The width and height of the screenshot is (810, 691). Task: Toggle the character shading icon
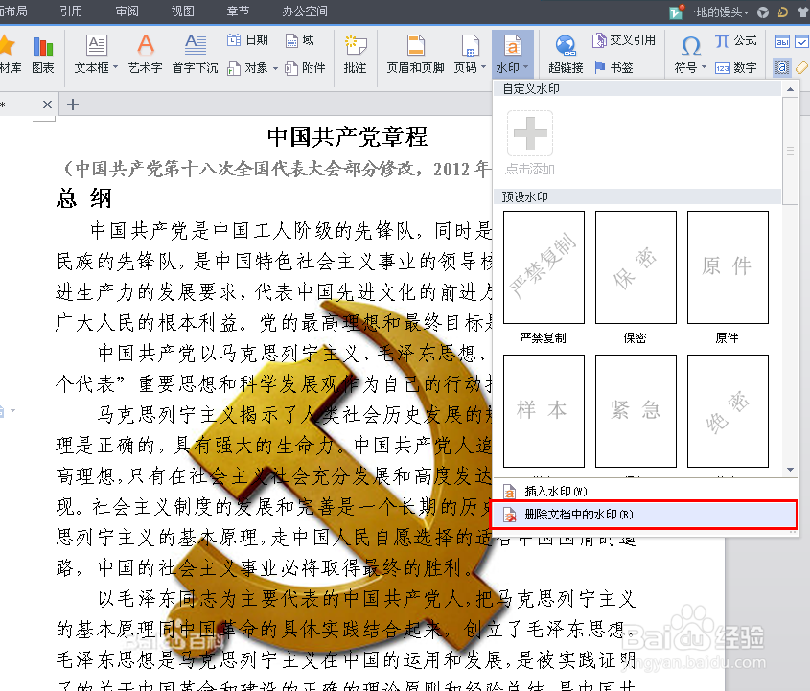(x=782, y=67)
